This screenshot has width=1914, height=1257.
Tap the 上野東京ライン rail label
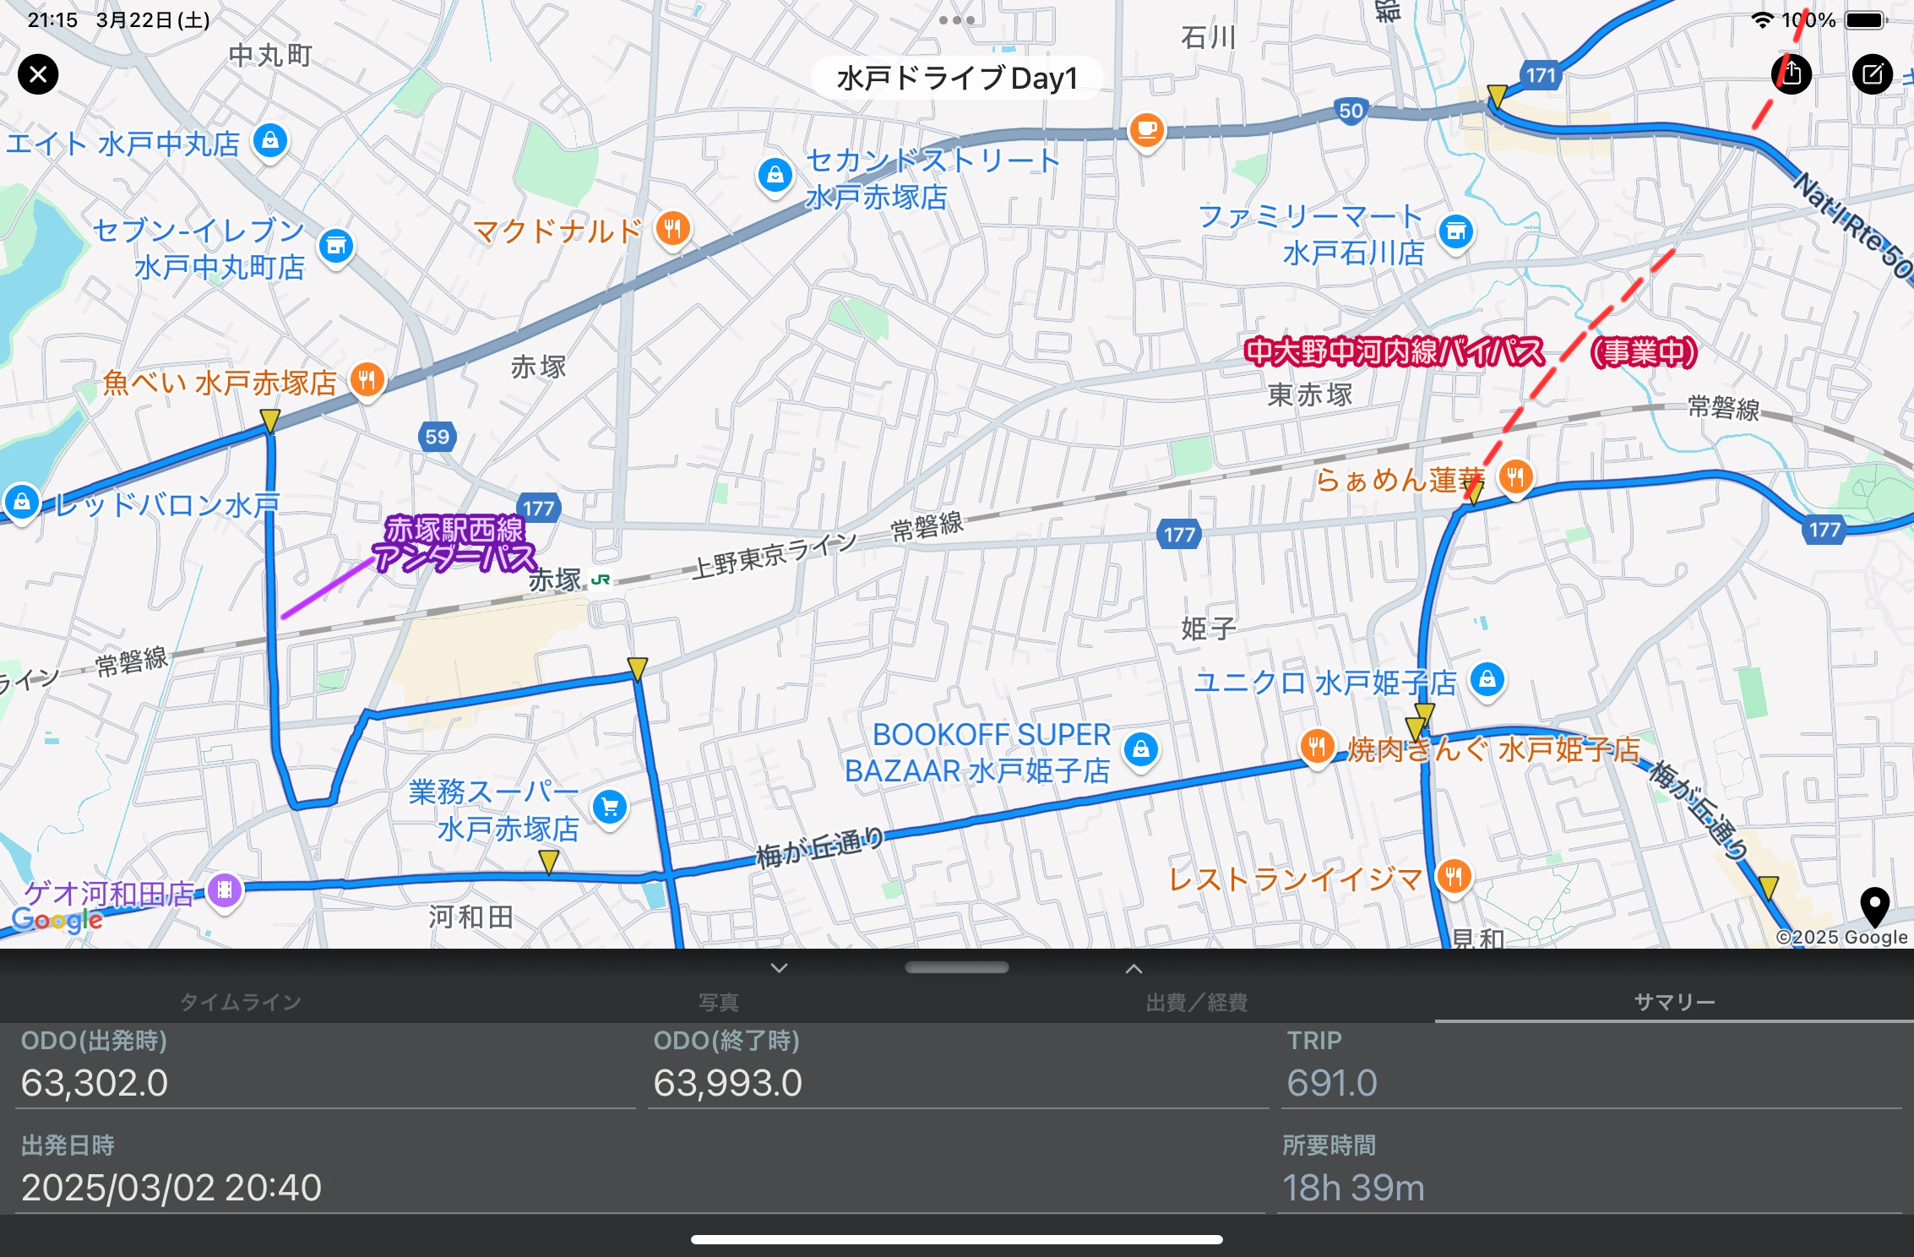click(x=775, y=557)
